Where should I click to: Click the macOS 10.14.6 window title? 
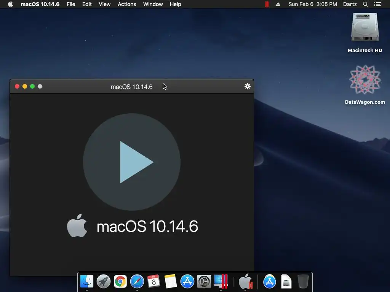tap(131, 87)
